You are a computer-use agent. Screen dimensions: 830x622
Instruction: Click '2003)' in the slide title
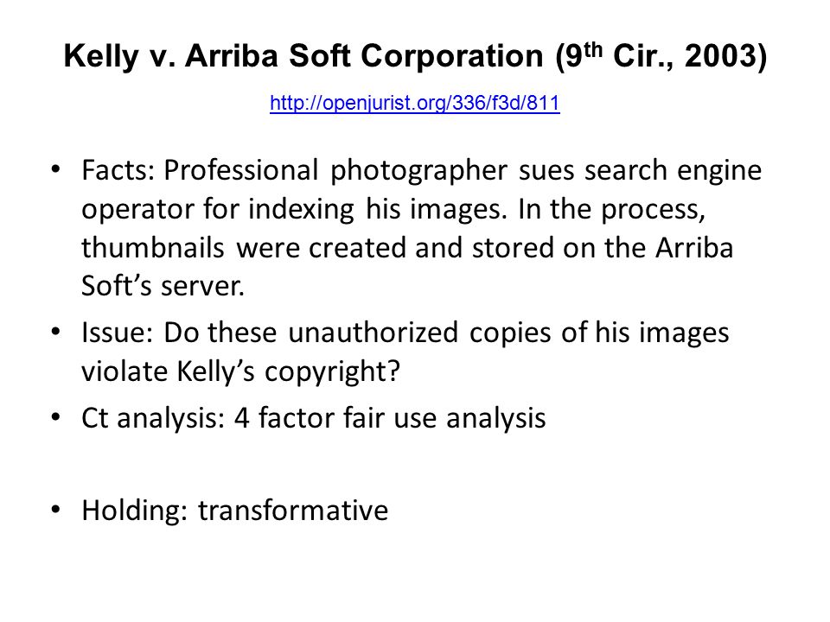pos(725,56)
